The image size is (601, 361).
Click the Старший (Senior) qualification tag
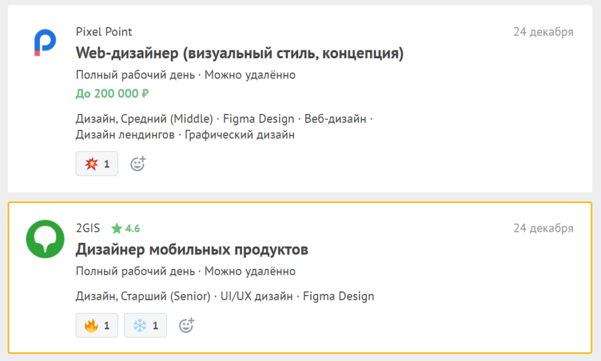coord(165,296)
